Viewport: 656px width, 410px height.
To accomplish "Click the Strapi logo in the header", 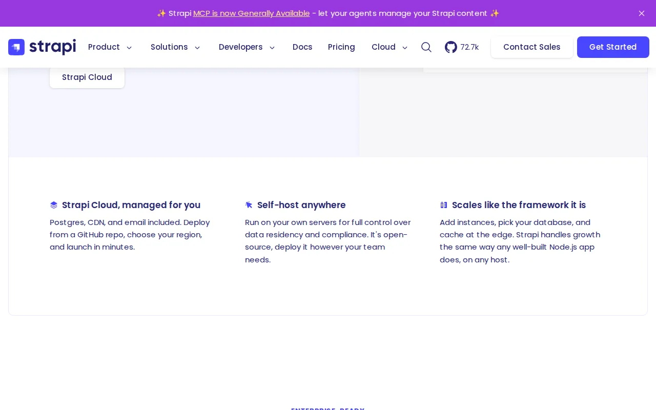I will click(x=42, y=47).
